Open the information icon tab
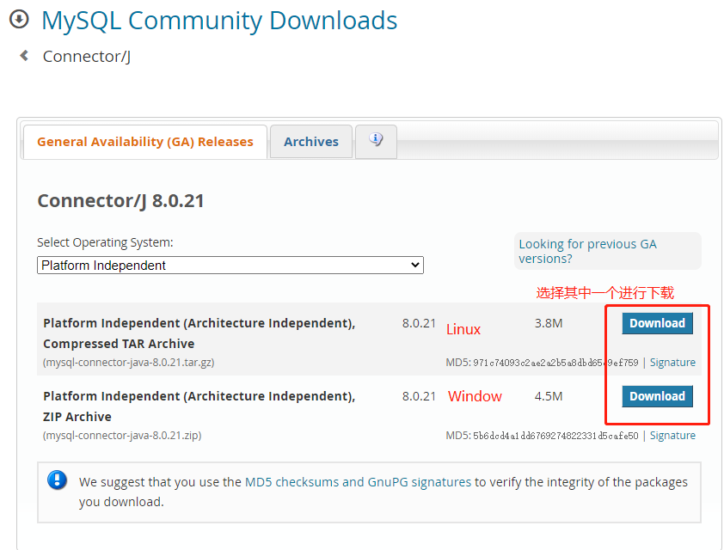Screen dimensions: 724x550 [376, 140]
